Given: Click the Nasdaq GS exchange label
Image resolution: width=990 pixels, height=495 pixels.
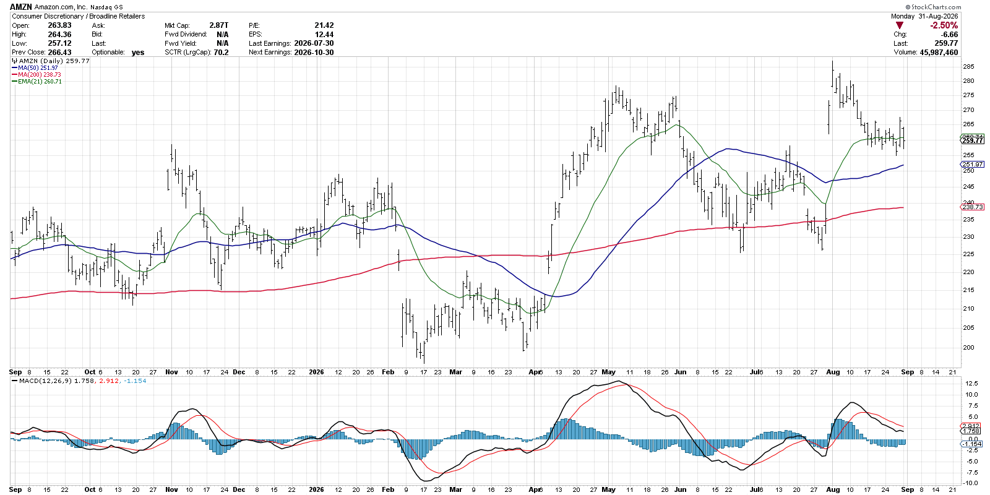Looking at the screenshot, I should coord(106,7).
